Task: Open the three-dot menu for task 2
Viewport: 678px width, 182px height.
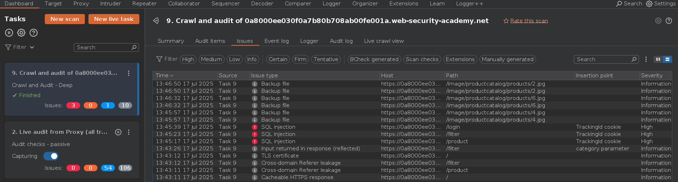Action: 129,132
